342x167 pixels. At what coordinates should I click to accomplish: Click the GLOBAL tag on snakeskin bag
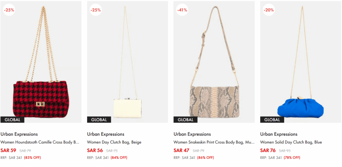pyautogui.click(x=185, y=120)
